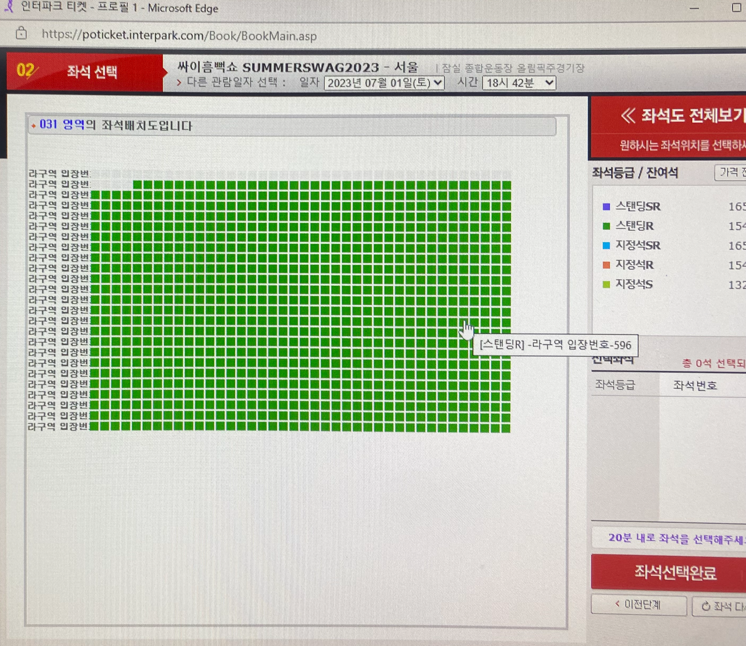Click the blue 지정석SR legend square

606,246
